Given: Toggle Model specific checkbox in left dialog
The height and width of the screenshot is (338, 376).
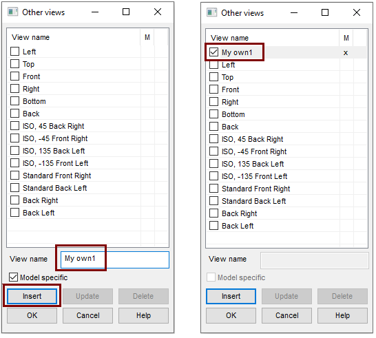Looking at the screenshot, I should coord(13,277).
